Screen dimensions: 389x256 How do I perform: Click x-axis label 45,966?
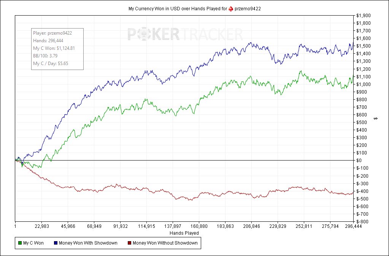(68, 226)
